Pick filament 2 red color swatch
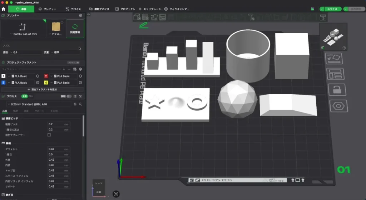This screenshot has width=366, height=200. (x=46, y=76)
